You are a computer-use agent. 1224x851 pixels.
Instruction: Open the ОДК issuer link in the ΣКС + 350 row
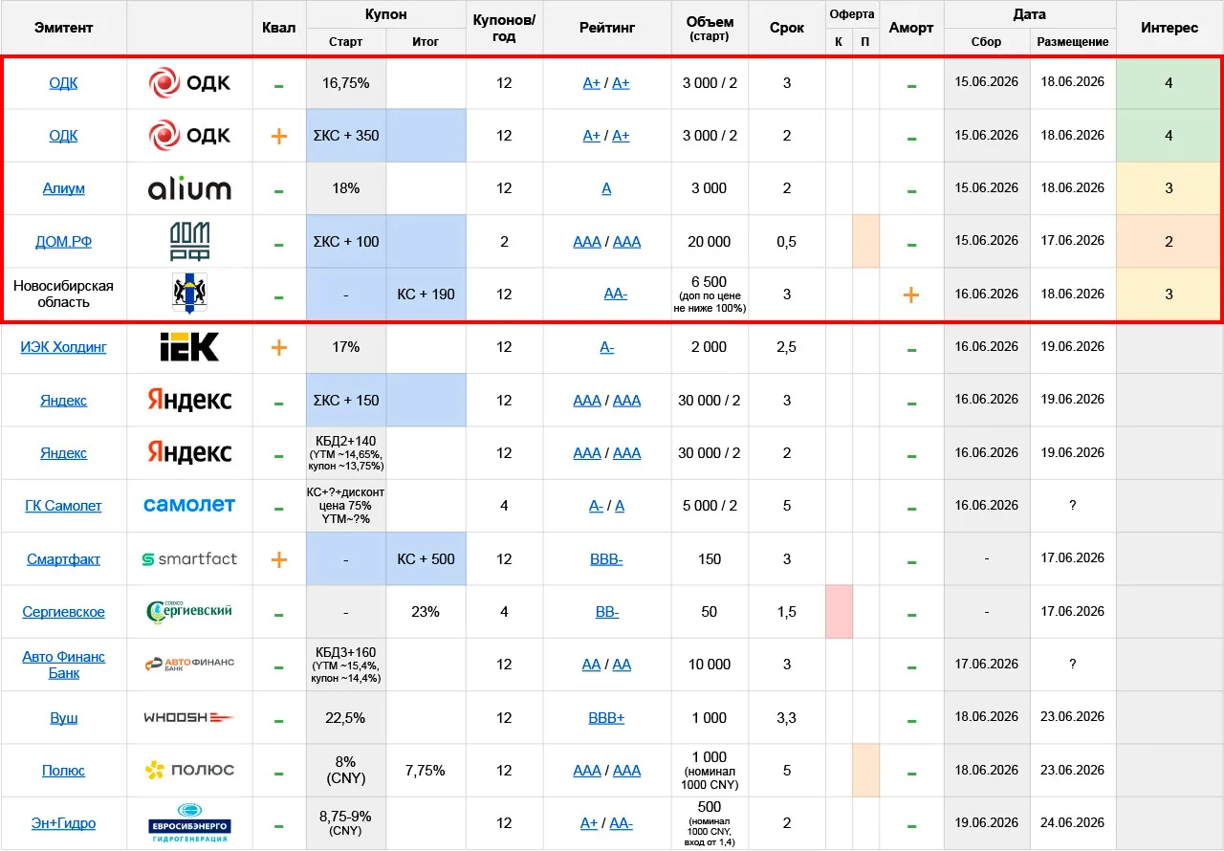click(x=63, y=136)
